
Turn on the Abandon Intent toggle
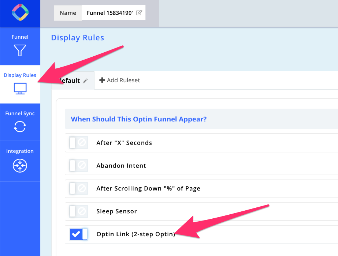[78, 166]
